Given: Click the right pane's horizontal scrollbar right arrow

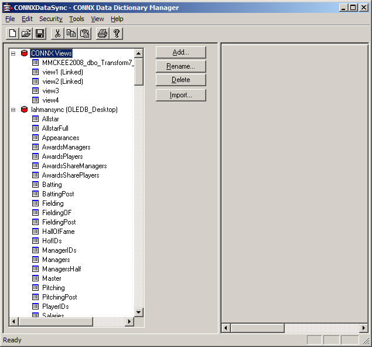Looking at the screenshot, I should [x=363, y=328].
